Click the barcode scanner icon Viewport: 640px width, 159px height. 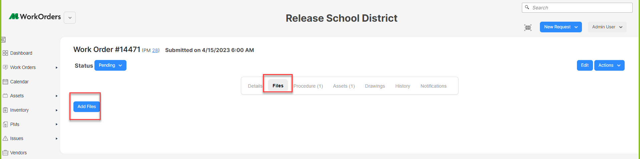528,28
